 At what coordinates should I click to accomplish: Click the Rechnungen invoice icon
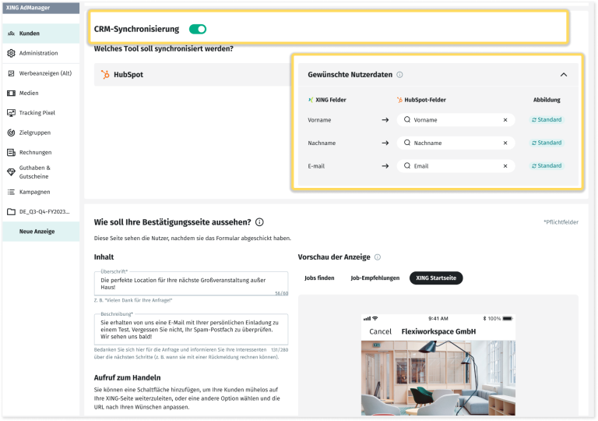(x=12, y=153)
